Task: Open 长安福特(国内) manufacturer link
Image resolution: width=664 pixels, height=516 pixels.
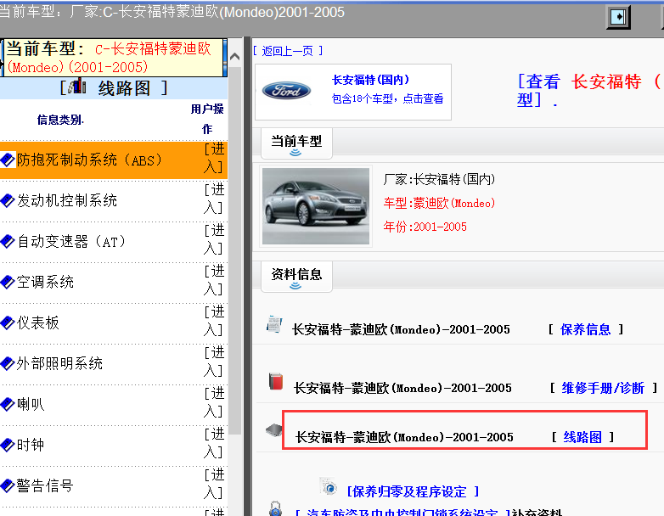Action: (x=370, y=80)
